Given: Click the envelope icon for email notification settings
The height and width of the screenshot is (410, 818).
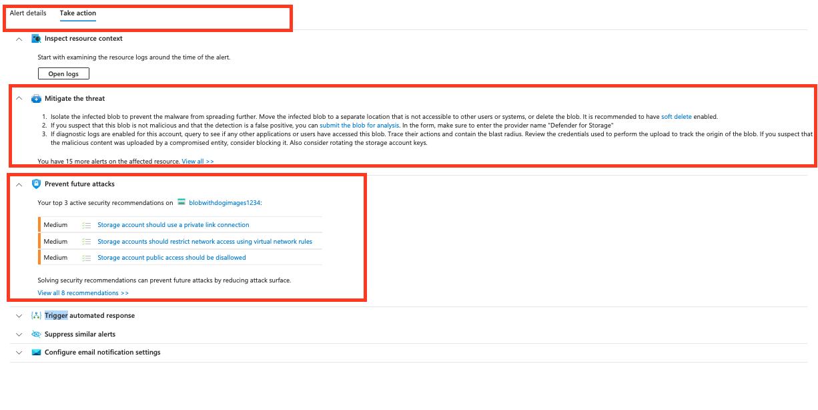Looking at the screenshot, I should coord(36,352).
